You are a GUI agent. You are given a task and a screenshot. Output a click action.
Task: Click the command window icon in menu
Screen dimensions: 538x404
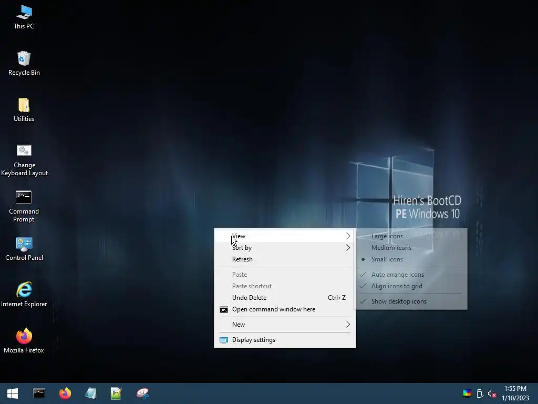224,310
